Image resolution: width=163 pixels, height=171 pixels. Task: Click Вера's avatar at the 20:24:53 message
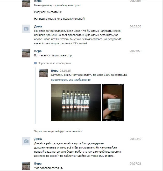[26, 53]
